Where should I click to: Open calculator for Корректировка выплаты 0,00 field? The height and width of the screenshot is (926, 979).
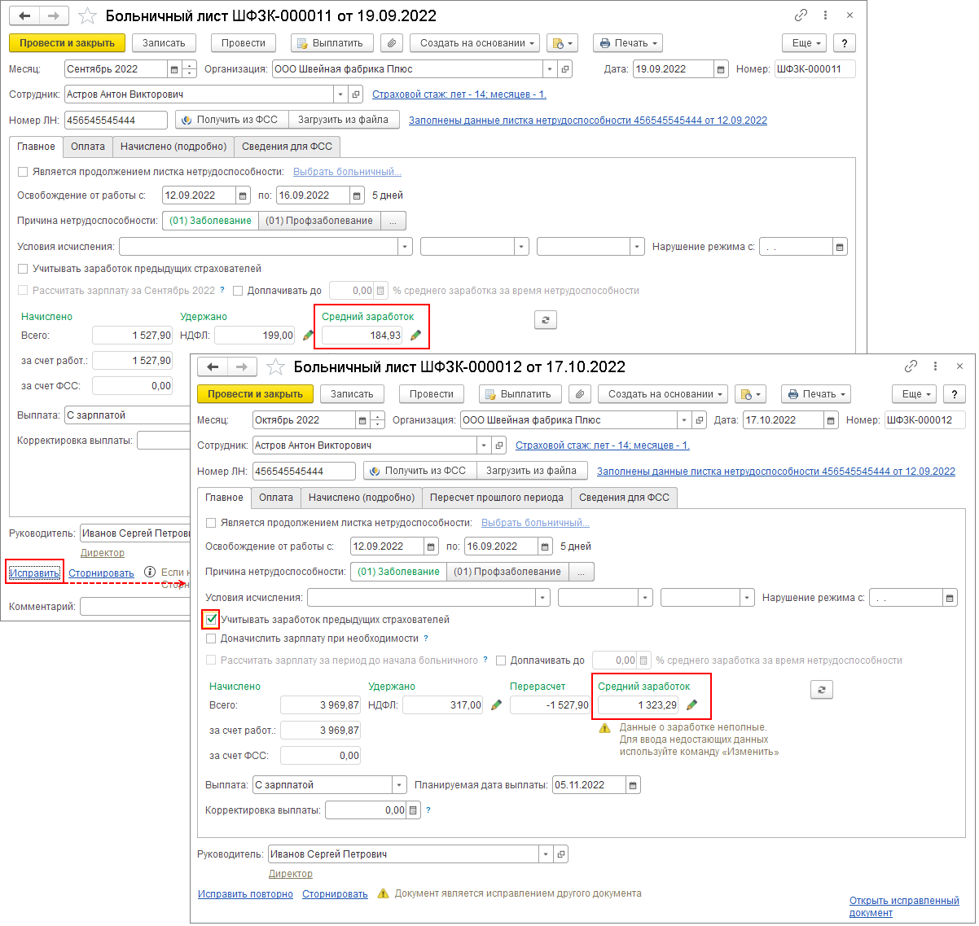tap(414, 810)
